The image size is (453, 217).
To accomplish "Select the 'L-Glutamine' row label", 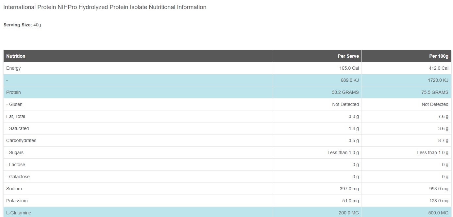I will (x=19, y=213).
